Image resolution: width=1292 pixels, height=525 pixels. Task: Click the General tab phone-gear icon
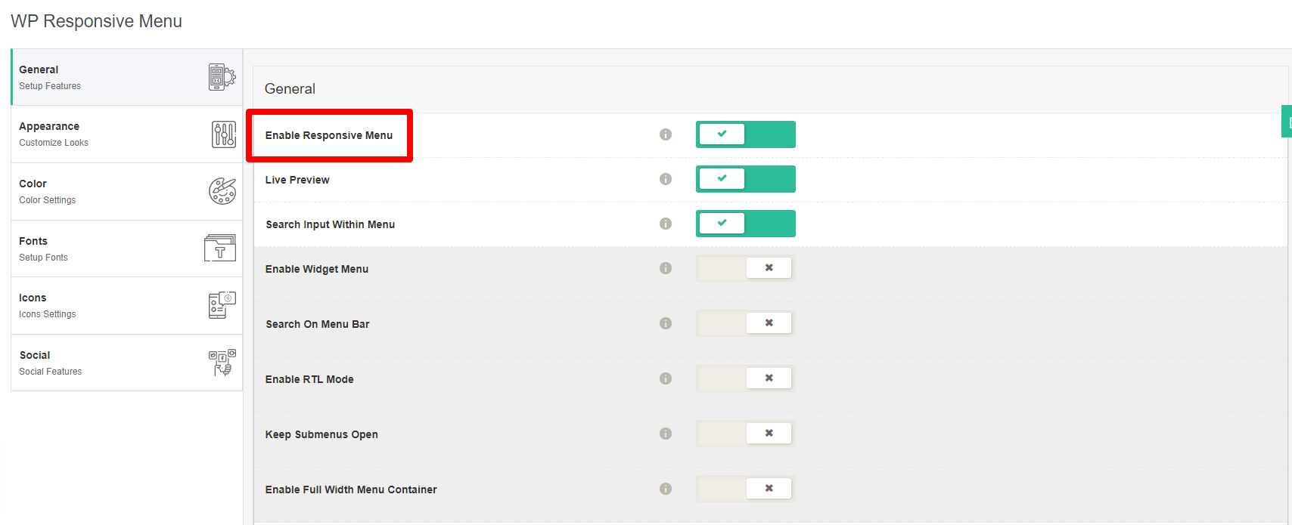[222, 77]
